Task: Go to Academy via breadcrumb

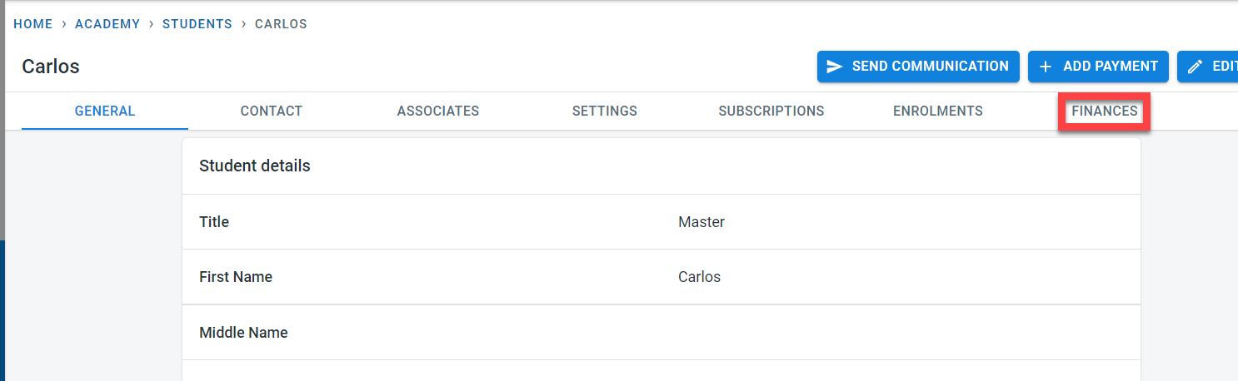Action: click(107, 24)
